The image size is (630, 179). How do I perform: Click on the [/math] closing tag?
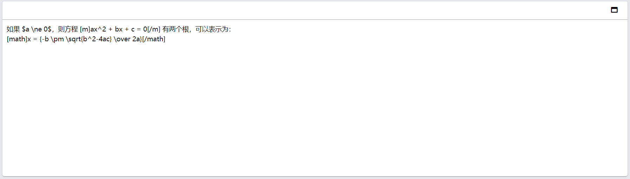[153, 39]
